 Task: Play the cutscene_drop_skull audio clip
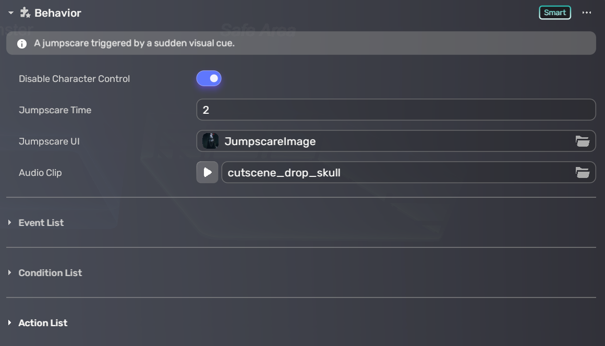(207, 172)
